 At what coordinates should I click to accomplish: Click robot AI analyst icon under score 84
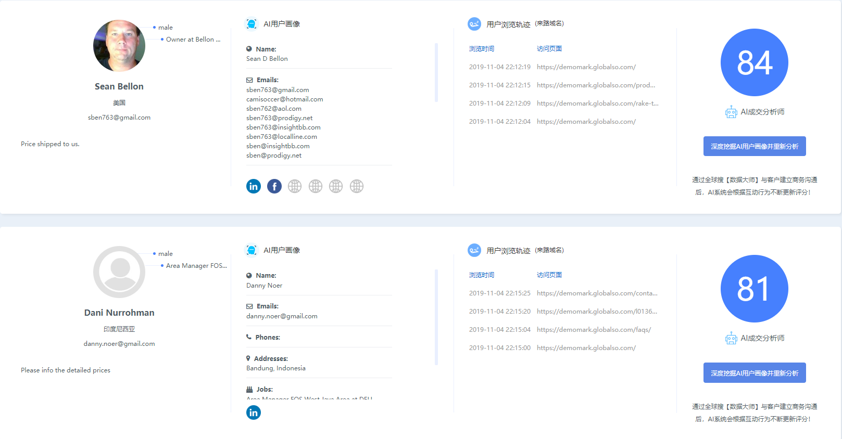tap(731, 112)
